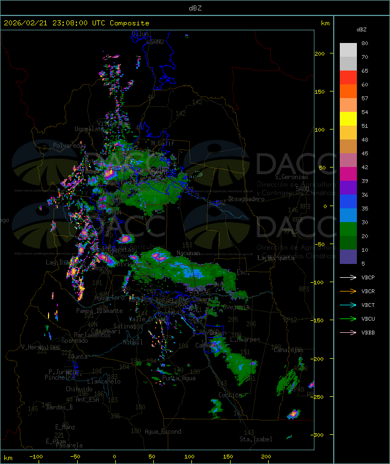This screenshot has height=464, width=390.
Task: Click the cyan VBCT arrow icon
Action: [348, 305]
